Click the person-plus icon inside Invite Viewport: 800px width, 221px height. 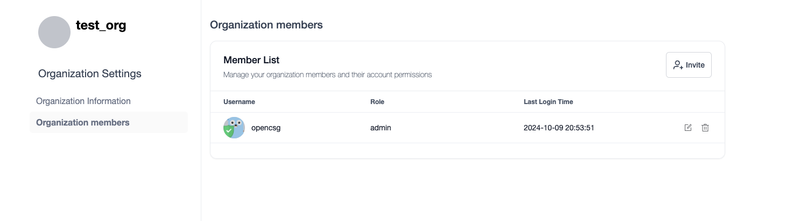[x=678, y=65]
